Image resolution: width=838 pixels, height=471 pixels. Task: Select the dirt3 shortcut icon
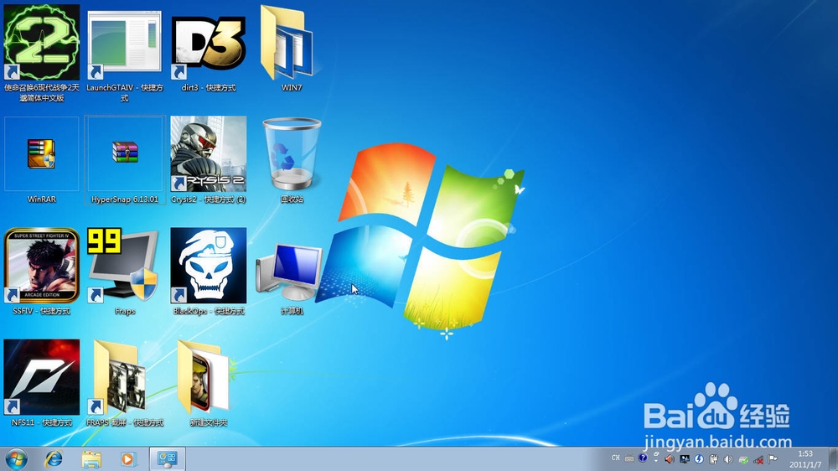click(209, 43)
